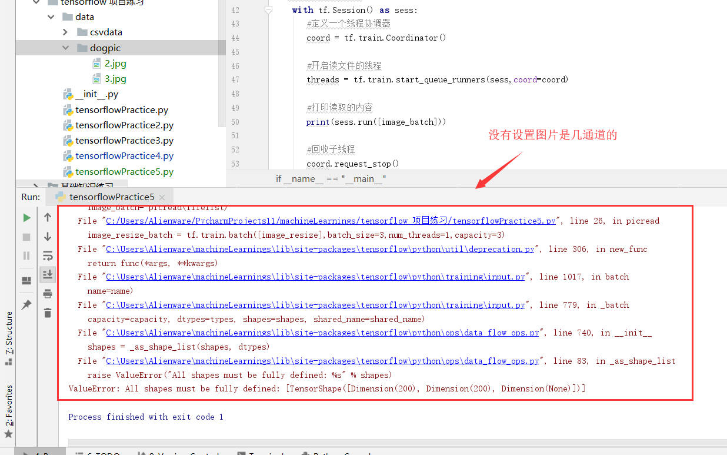Select tensorflowPractice.py file
Image resolution: width=727 pixels, height=455 pixels.
[122, 109]
